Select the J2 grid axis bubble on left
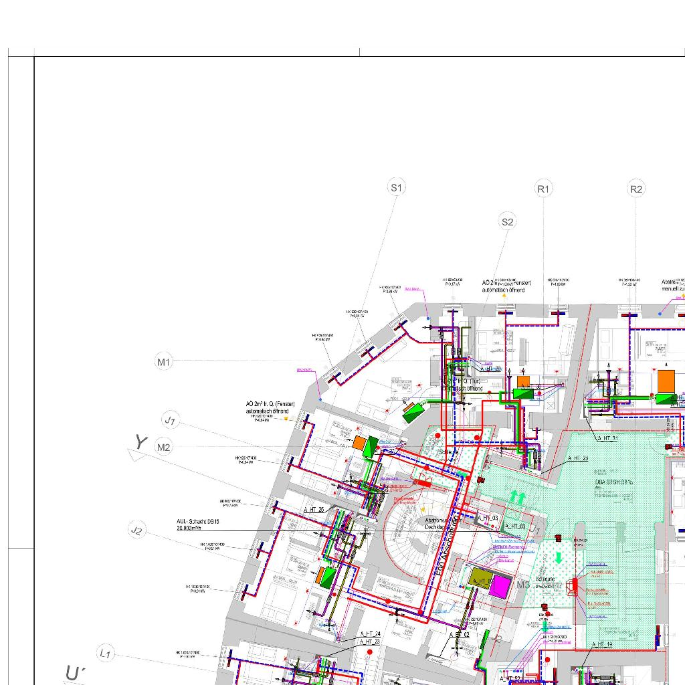Screen dimensions: 685x685 tap(136, 530)
